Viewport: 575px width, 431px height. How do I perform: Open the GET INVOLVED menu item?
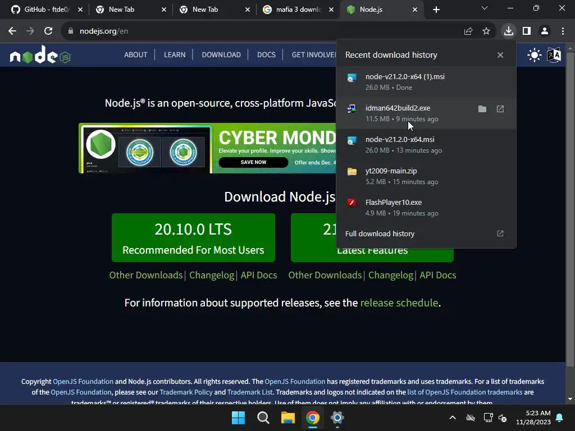tap(314, 54)
